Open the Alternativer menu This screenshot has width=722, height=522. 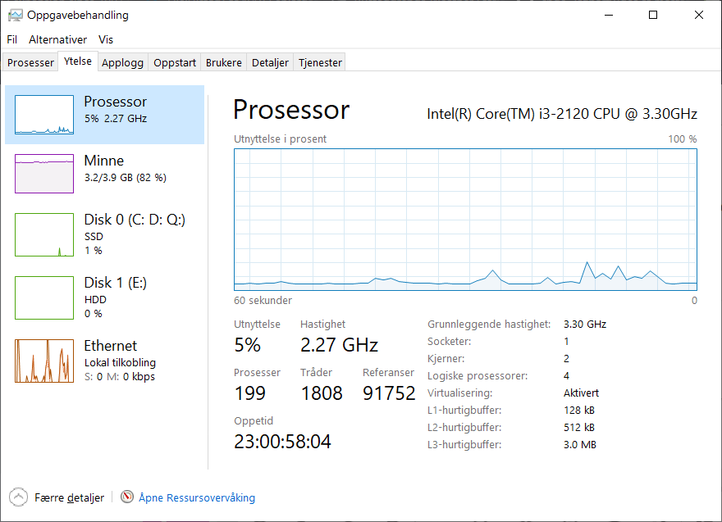pyautogui.click(x=57, y=39)
